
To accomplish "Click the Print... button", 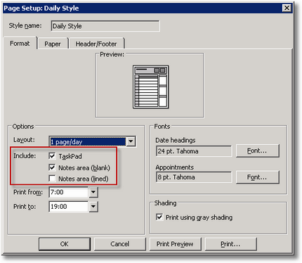I will tap(230, 244).
